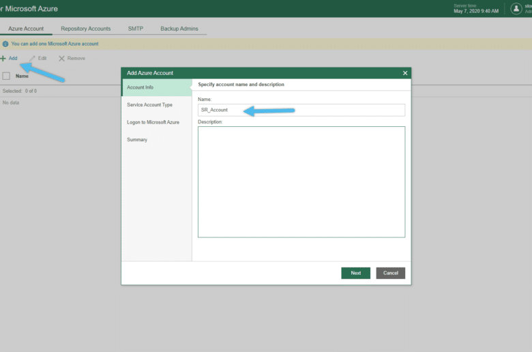Click the Add Azure Account title bar text
This screenshot has width=532, height=352.
coord(150,73)
